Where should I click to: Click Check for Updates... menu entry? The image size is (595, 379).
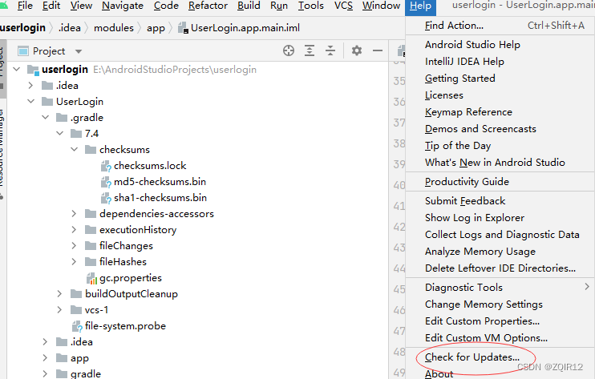coord(500,357)
